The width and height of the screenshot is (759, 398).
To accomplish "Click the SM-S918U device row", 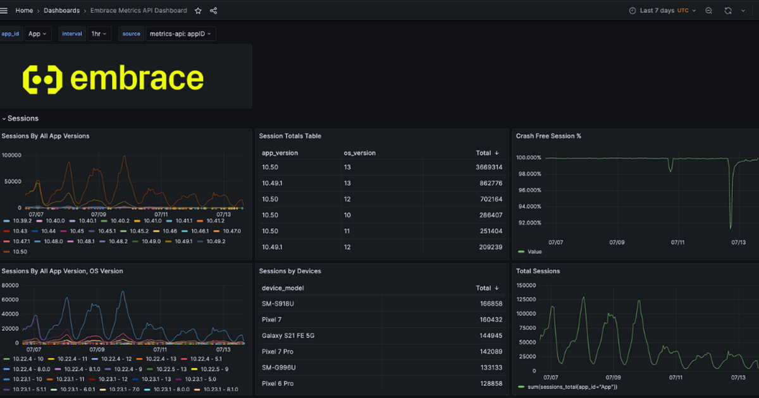I will [x=381, y=304].
